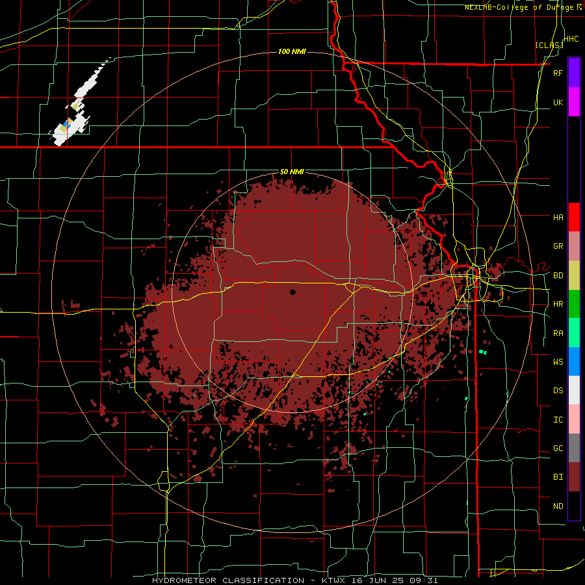Click the DS white legend swatch
Screen dimensions: 585x585
[574, 390]
